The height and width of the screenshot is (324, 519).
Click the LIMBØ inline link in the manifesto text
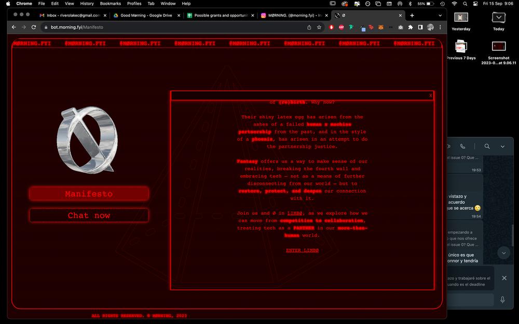click(295, 213)
